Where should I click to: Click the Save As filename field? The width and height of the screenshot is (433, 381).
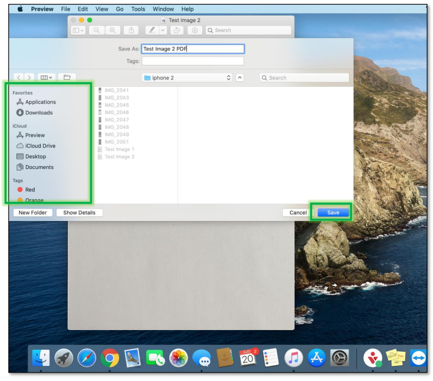[193, 49]
